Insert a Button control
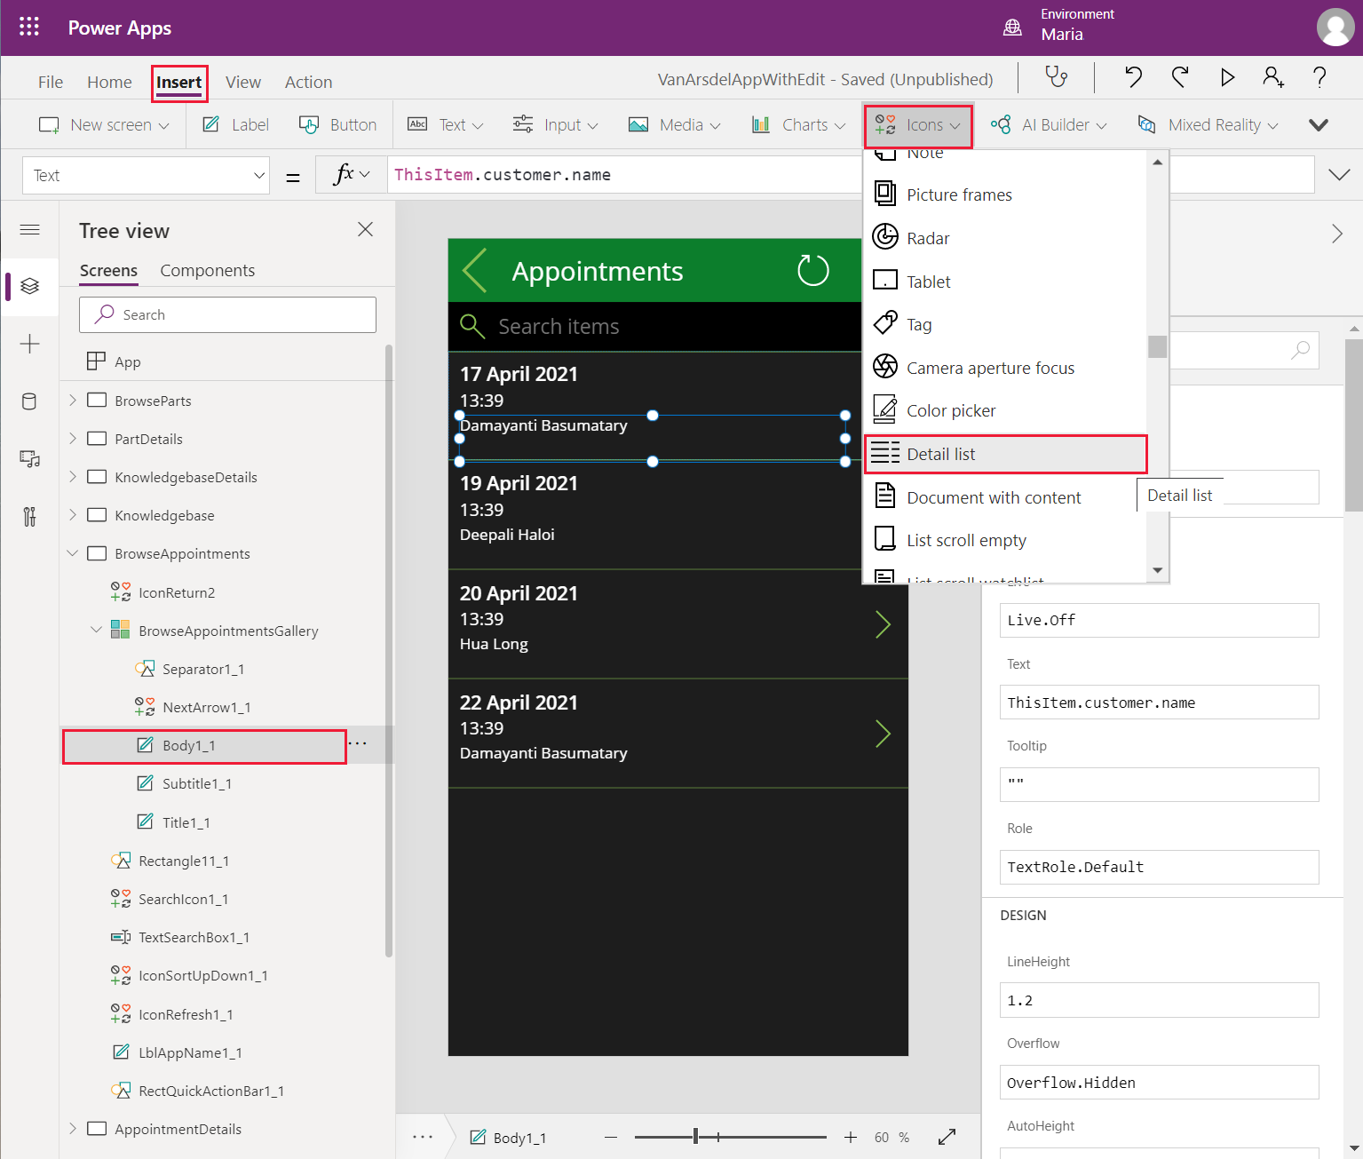The width and height of the screenshot is (1363, 1159). click(338, 124)
